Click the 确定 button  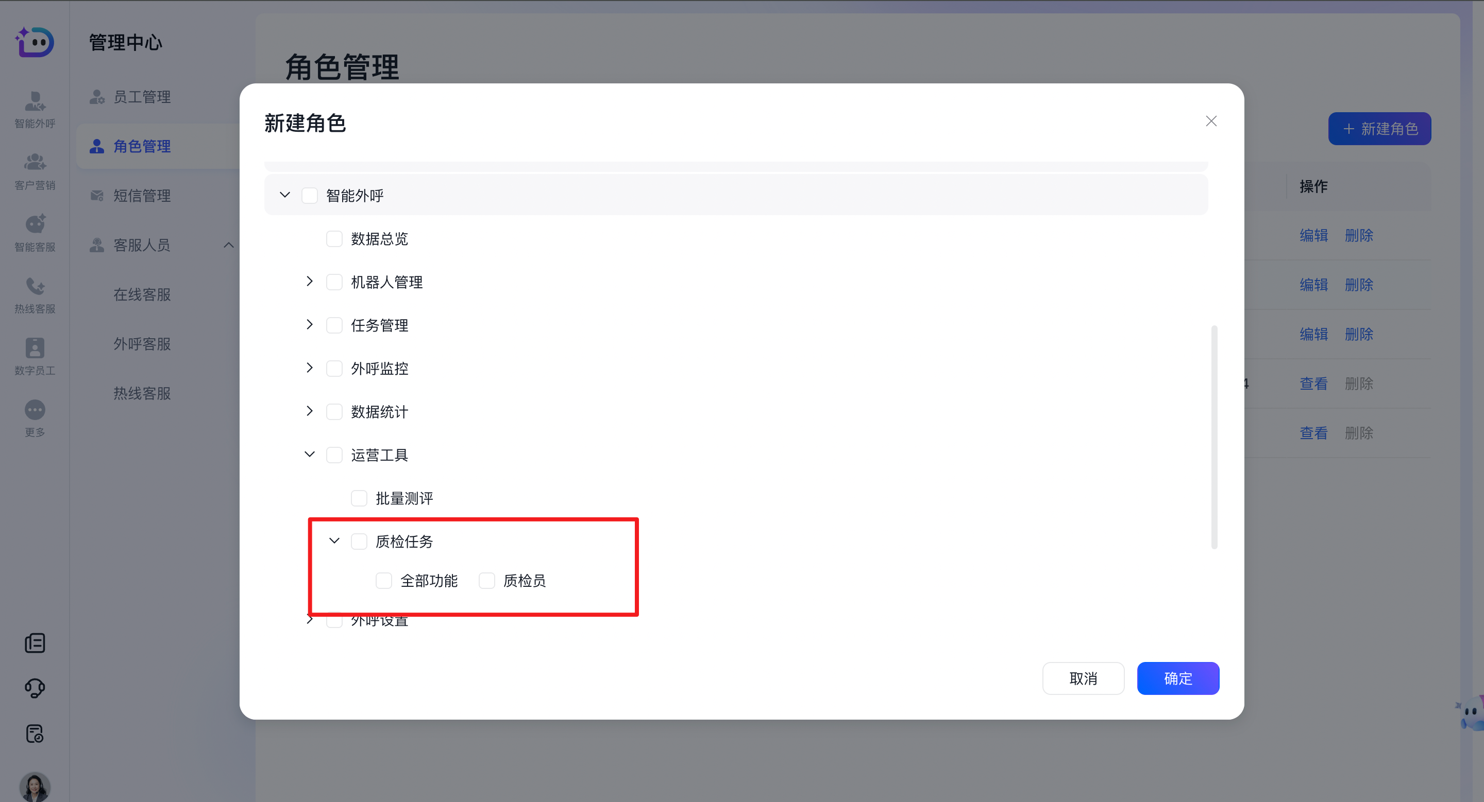[1177, 678]
